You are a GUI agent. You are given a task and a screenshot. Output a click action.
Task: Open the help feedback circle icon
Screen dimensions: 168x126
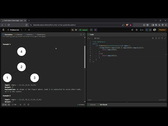(28, 104)
